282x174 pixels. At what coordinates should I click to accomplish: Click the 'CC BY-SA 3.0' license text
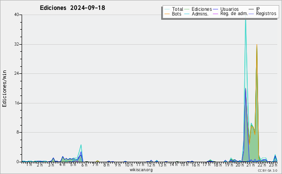point(267,170)
